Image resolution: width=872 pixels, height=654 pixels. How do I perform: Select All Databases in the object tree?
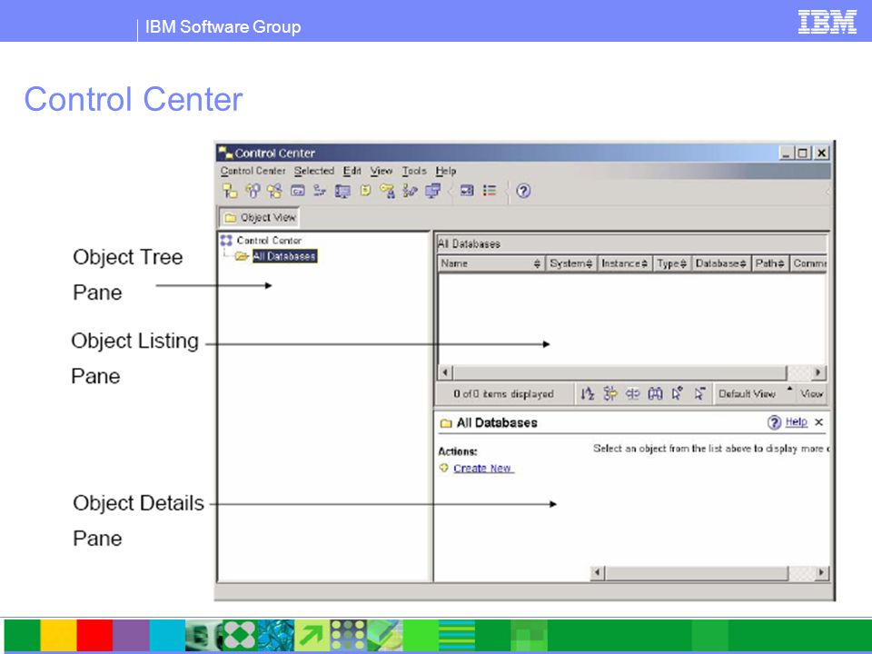click(284, 256)
